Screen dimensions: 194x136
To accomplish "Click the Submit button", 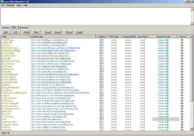I will coord(79,32).
